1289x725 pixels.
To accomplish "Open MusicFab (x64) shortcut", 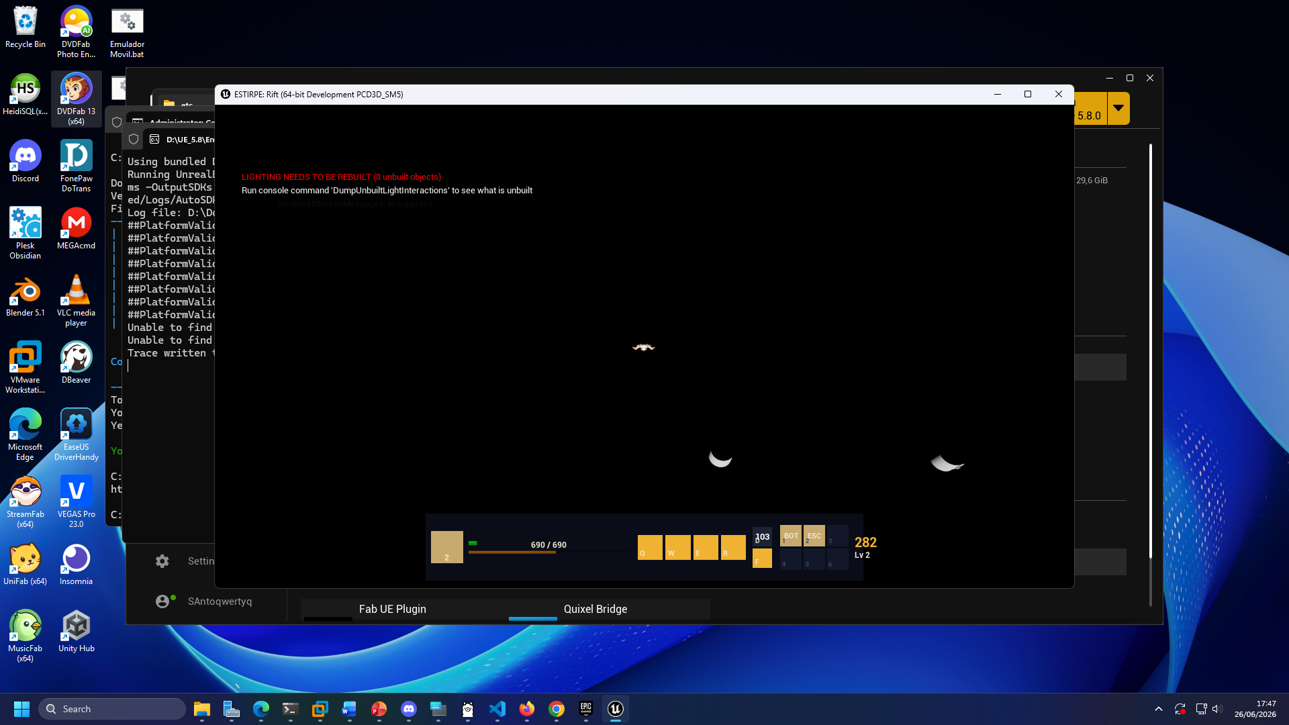I will (26, 636).
